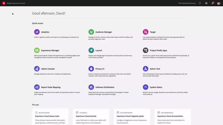Open the System Status link
The height and width of the screenshot is (125, 223).
click(x=156, y=87)
